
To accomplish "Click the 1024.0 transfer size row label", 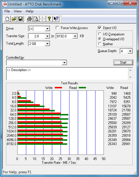I will (12, 131).
